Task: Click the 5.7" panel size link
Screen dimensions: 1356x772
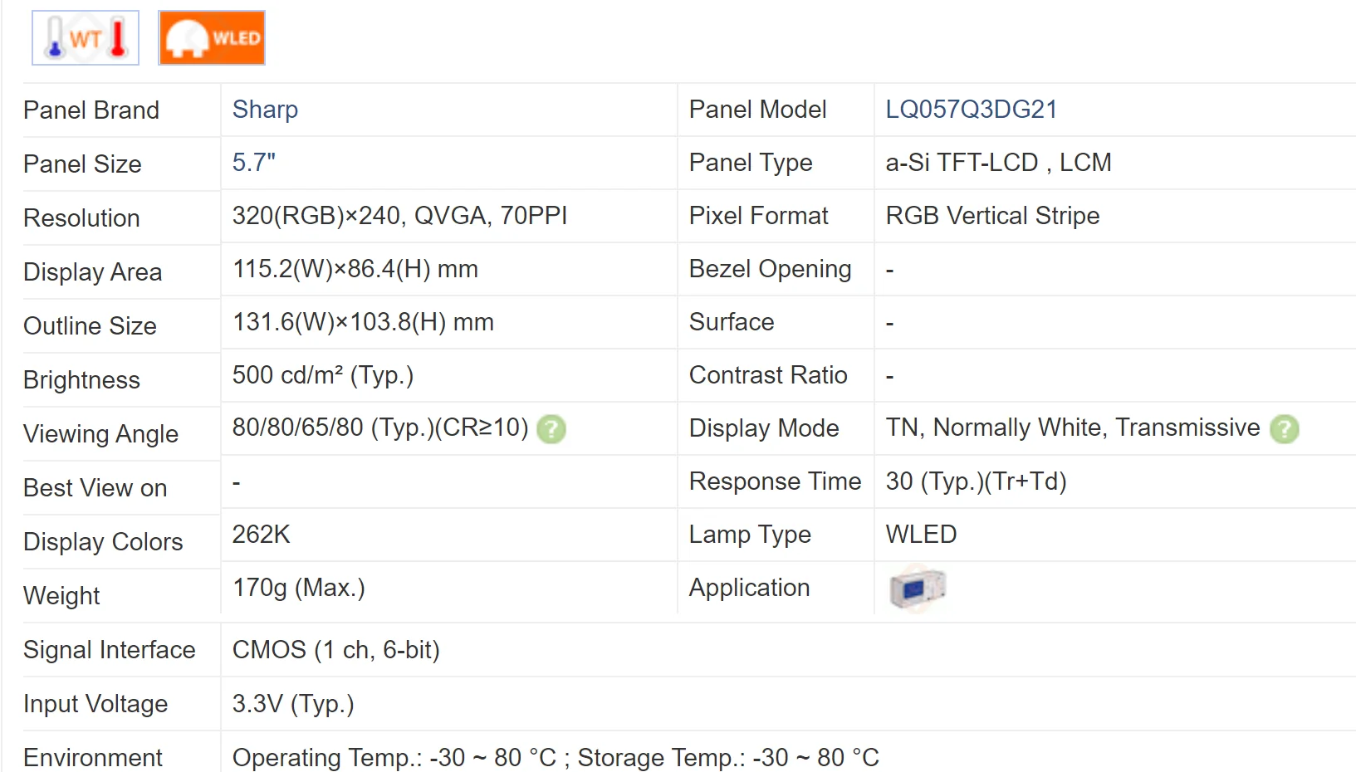Action: (254, 163)
